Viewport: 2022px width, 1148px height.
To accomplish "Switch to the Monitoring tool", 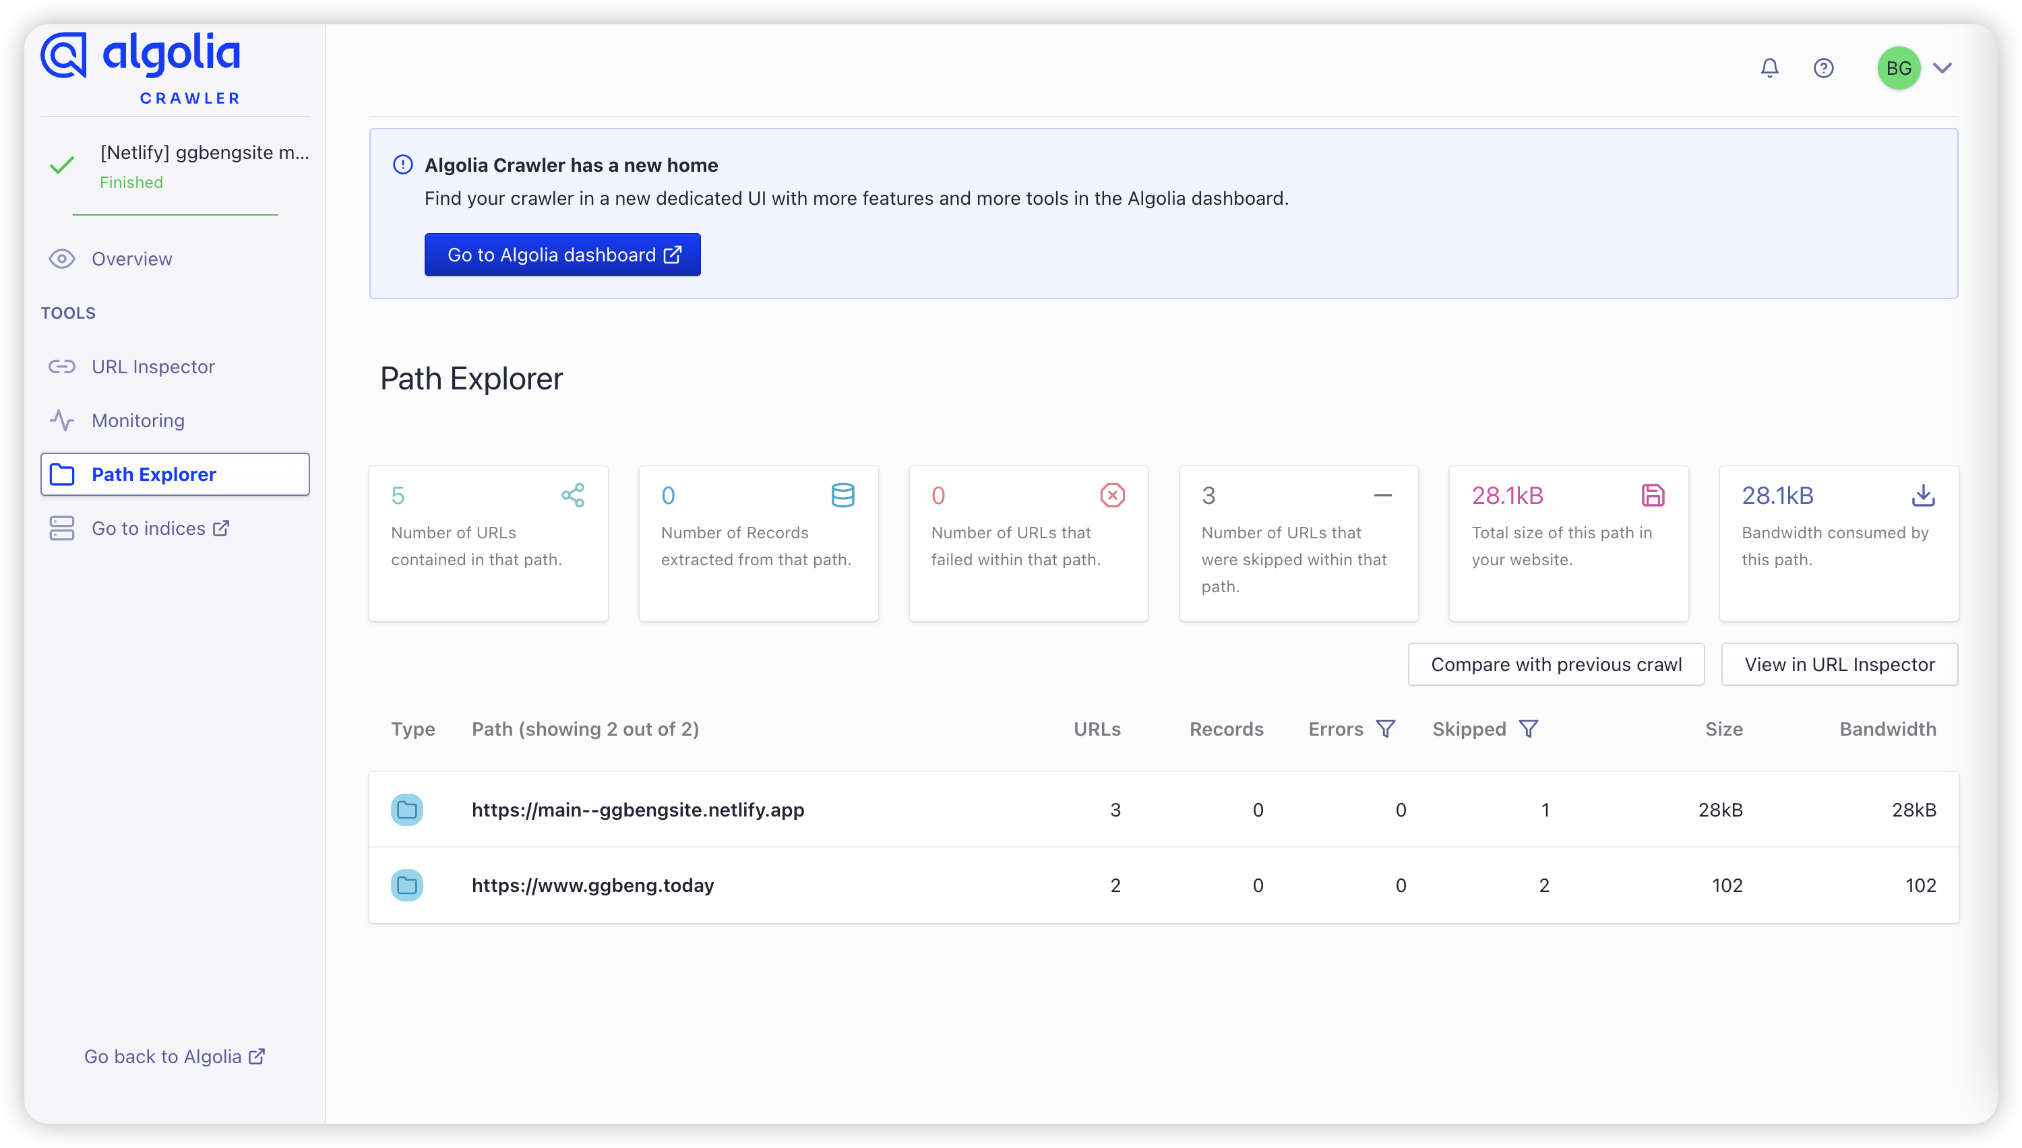I will pyautogui.click(x=138, y=420).
